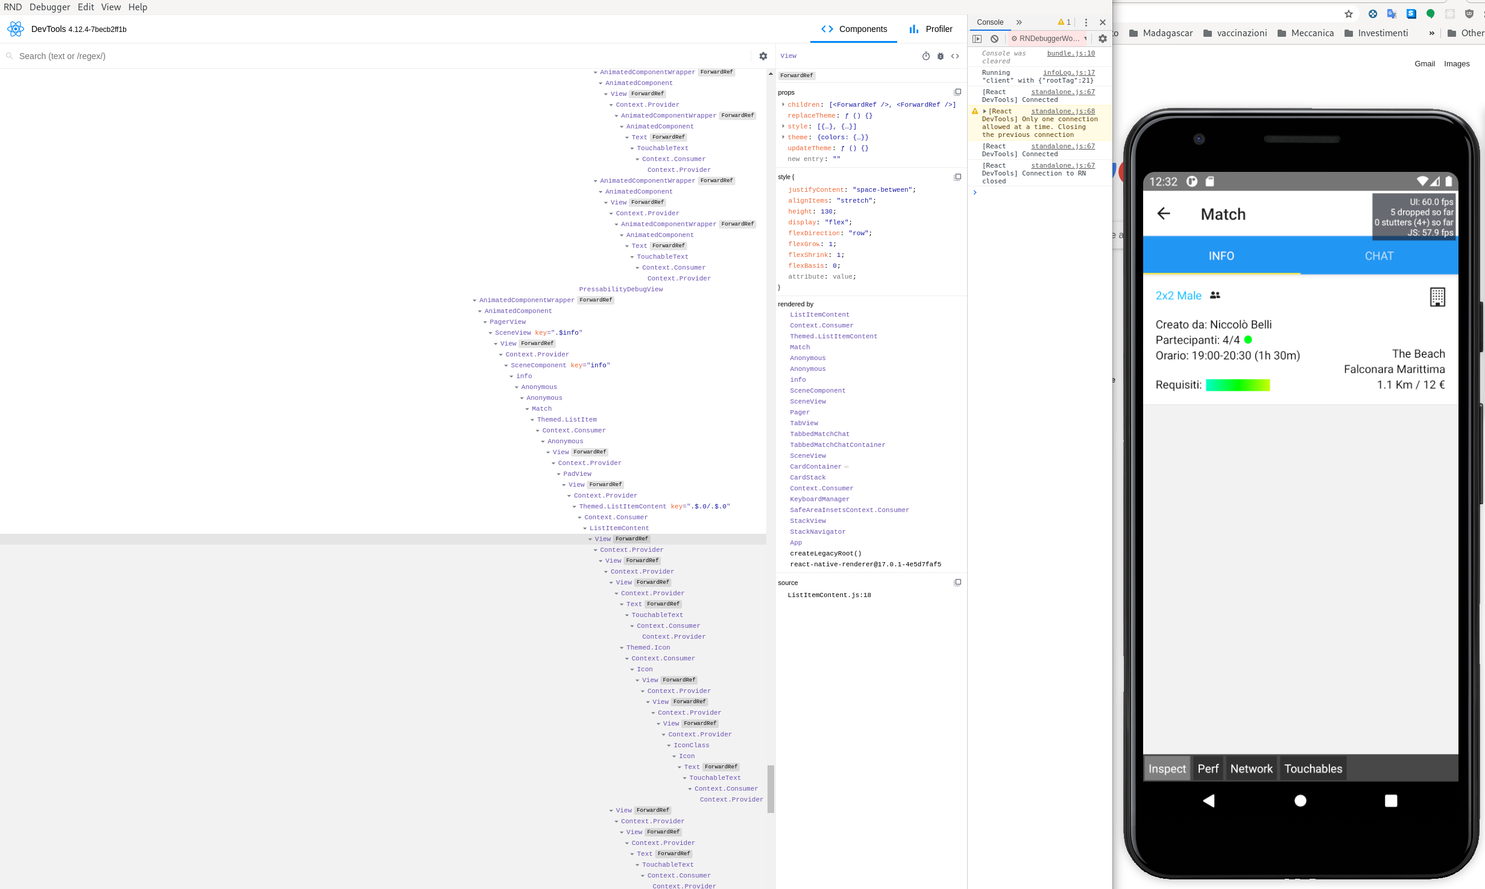Image resolution: width=1485 pixels, height=889 pixels.
Task: Tap the CHAT tab in the app
Action: tap(1379, 256)
